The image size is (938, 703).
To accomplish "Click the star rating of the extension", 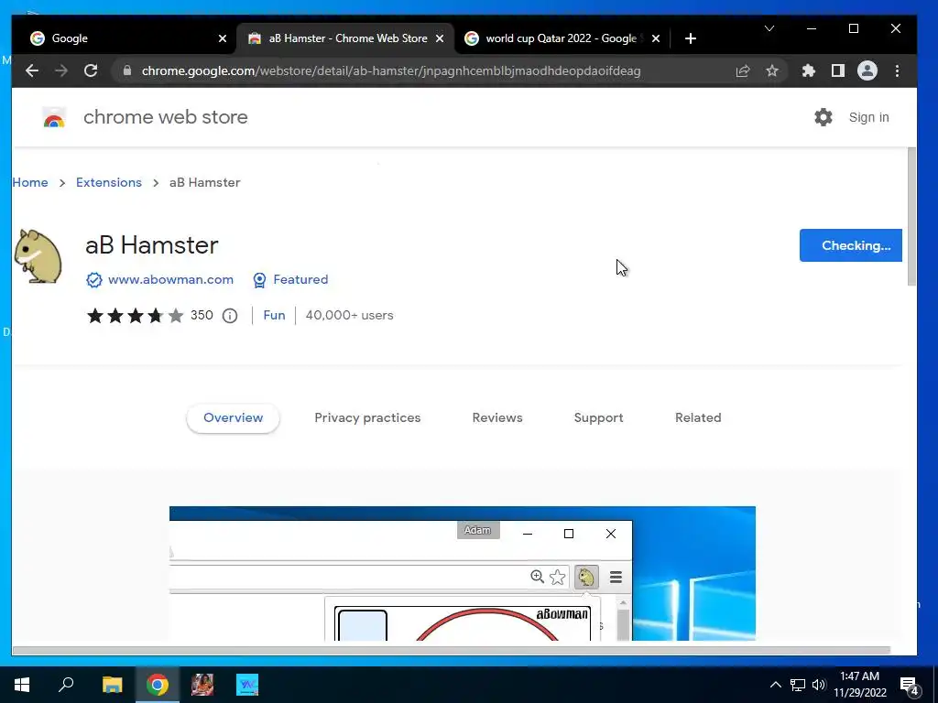I will (136, 315).
